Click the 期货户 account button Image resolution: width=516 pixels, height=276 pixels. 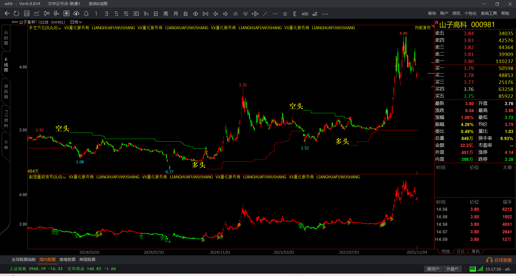click(x=433, y=269)
